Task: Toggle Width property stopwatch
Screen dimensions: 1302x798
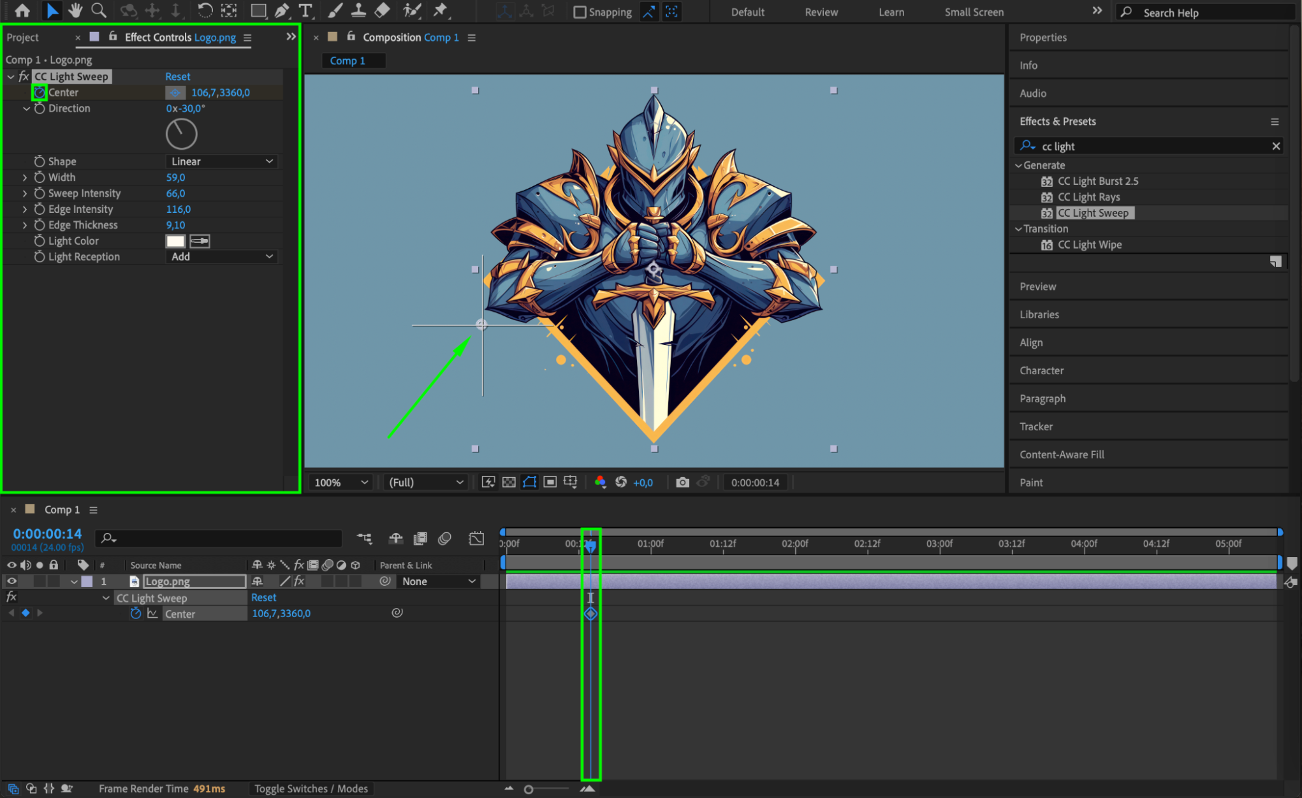Action: point(40,177)
